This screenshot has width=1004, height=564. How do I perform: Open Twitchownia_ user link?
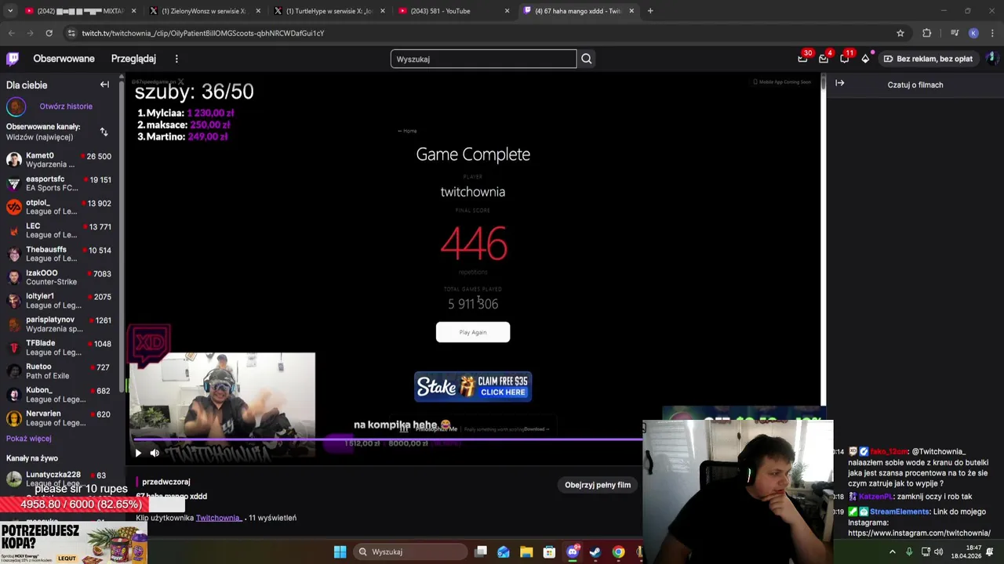pyautogui.click(x=218, y=518)
